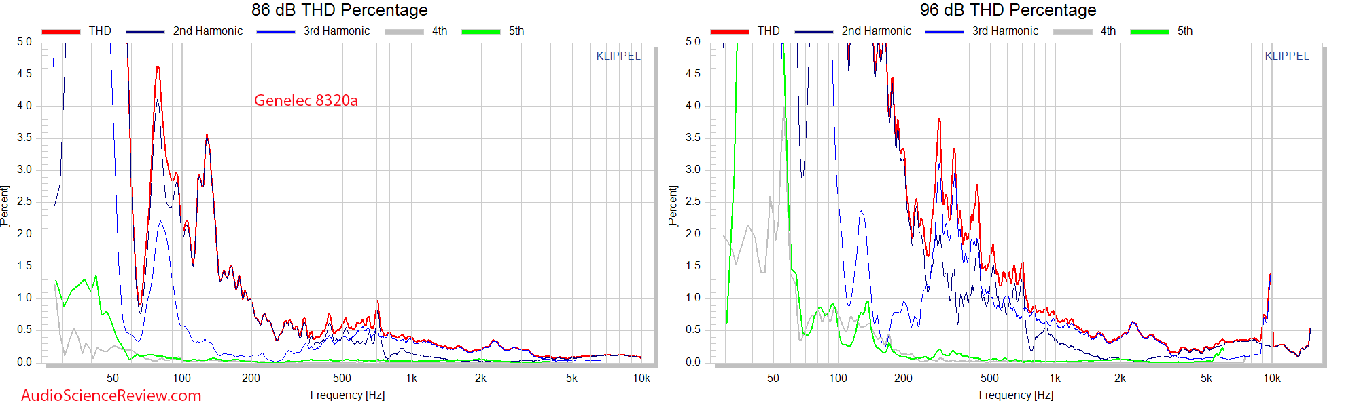Click the "5th" legend label on the 96 dB chart

[x=1185, y=31]
